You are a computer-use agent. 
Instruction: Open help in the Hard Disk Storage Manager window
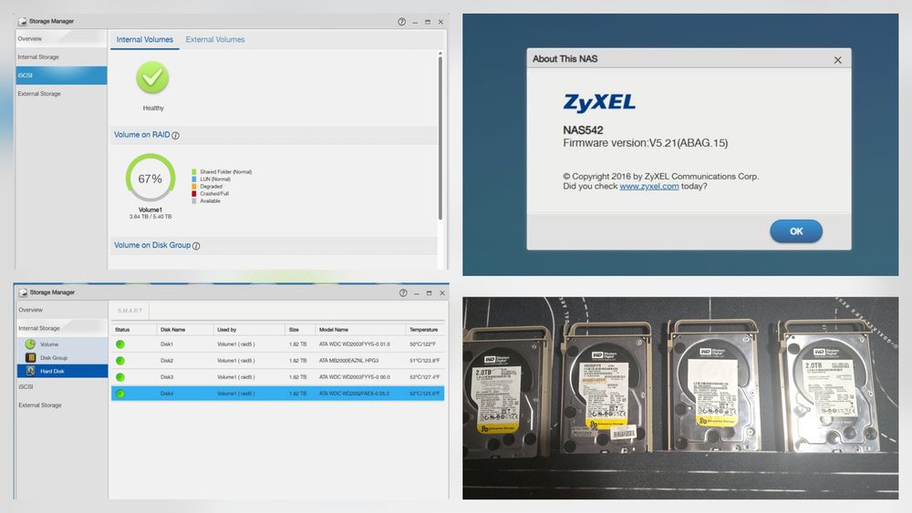(403, 292)
